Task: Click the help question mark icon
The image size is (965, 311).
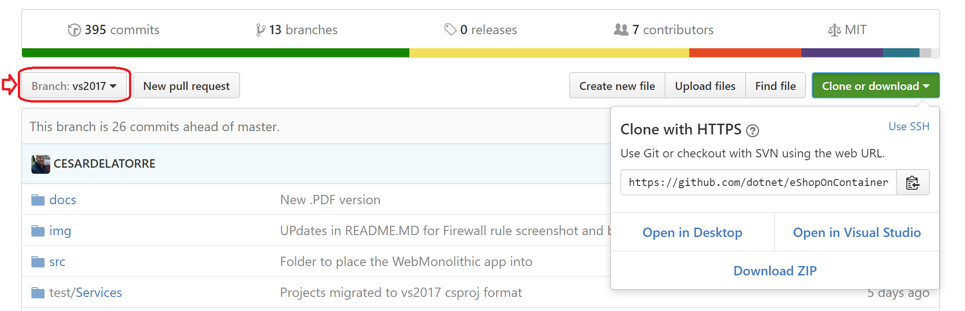Action: tap(752, 131)
